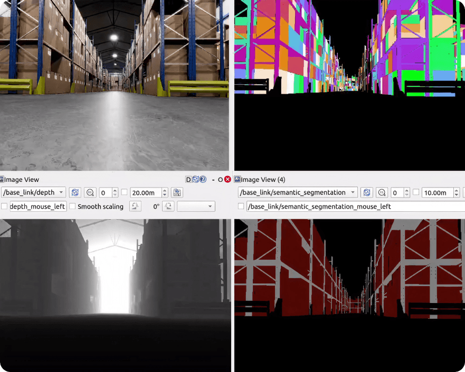Open the empty dropdown beside the rotation controls
465x372 pixels.
pos(196,206)
